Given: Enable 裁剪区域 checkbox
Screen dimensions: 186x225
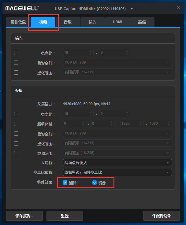Looking at the screenshot, I should click(x=16, y=124).
